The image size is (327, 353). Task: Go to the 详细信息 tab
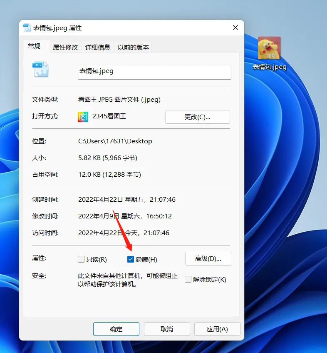pyautogui.click(x=97, y=47)
